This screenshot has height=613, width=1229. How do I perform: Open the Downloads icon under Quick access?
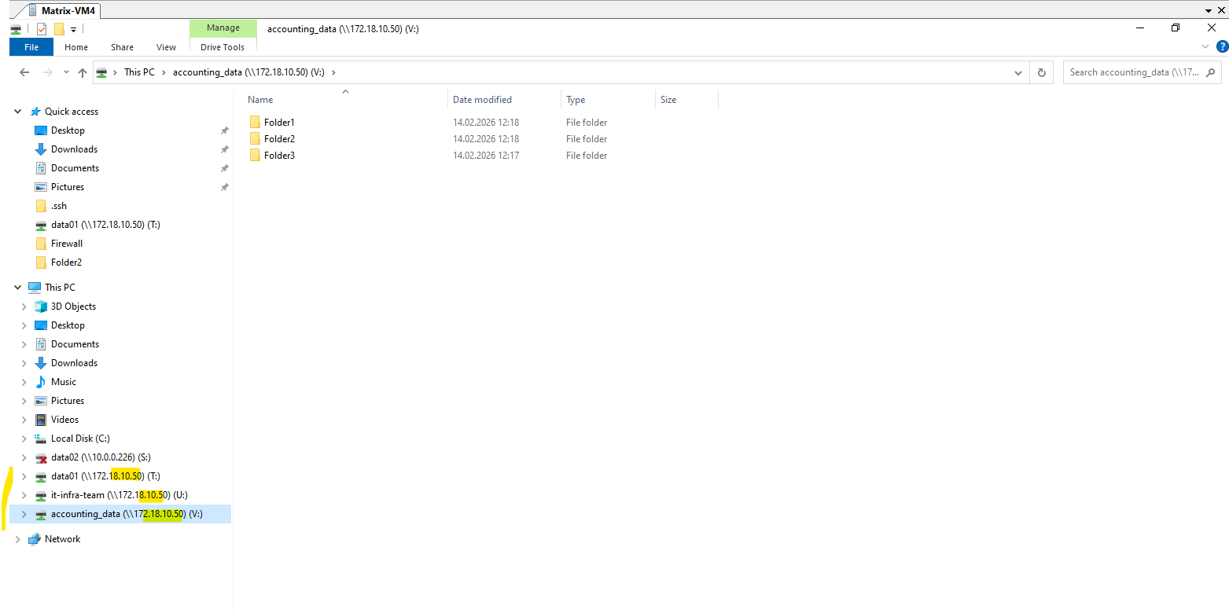[41, 149]
